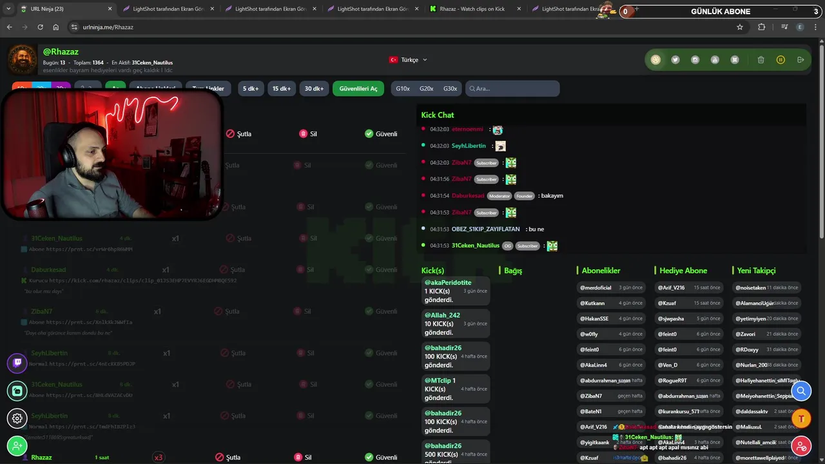825x464 pixels.
Task: Click the browser back arrow
Action: [x=9, y=27]
